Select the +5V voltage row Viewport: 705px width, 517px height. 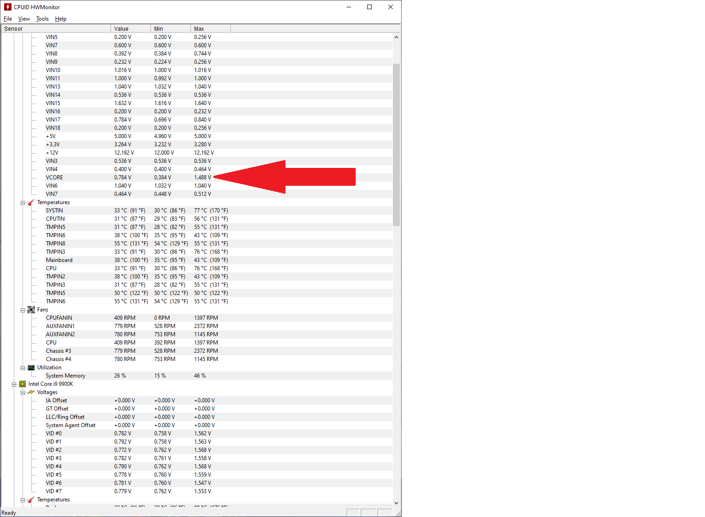[196, 136]
